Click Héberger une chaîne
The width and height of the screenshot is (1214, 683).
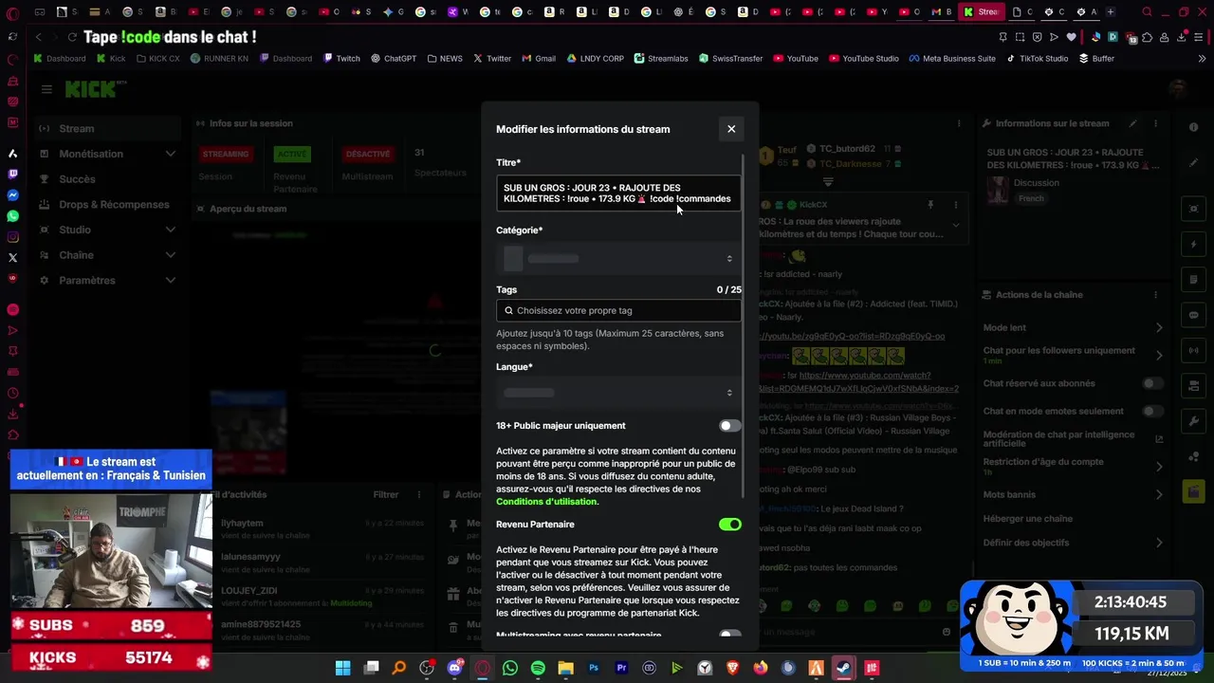[1028, 519]
